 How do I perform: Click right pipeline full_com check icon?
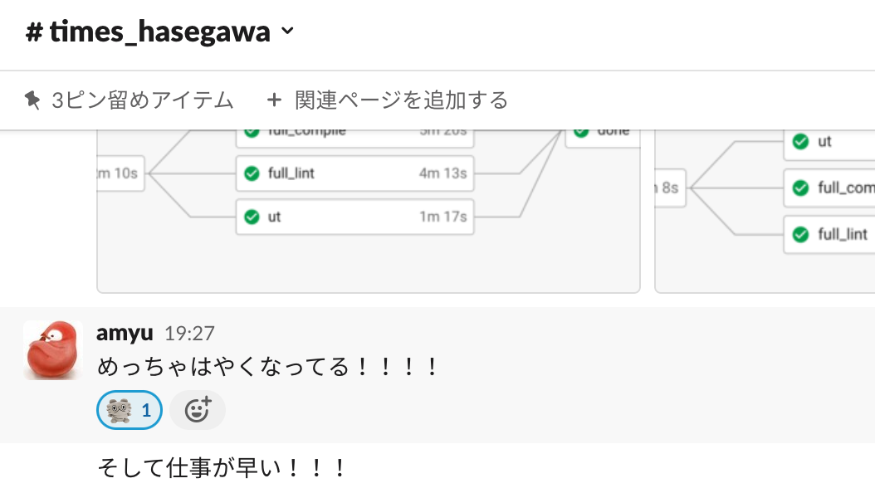[801, 188]
